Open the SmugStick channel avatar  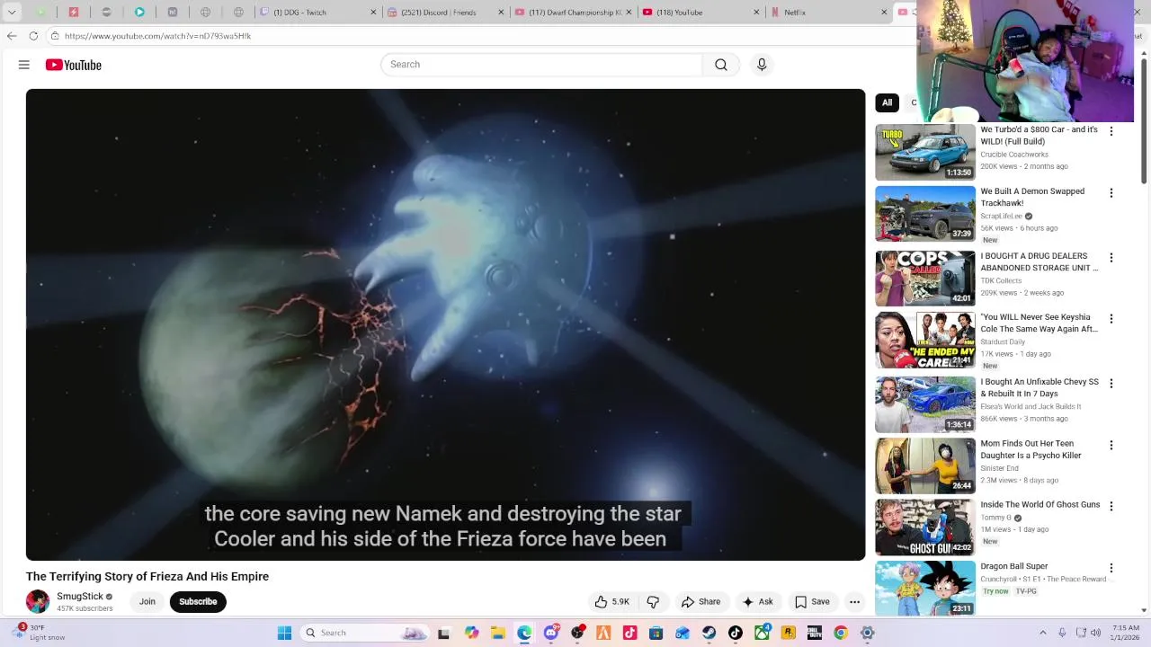pos(38,601)
